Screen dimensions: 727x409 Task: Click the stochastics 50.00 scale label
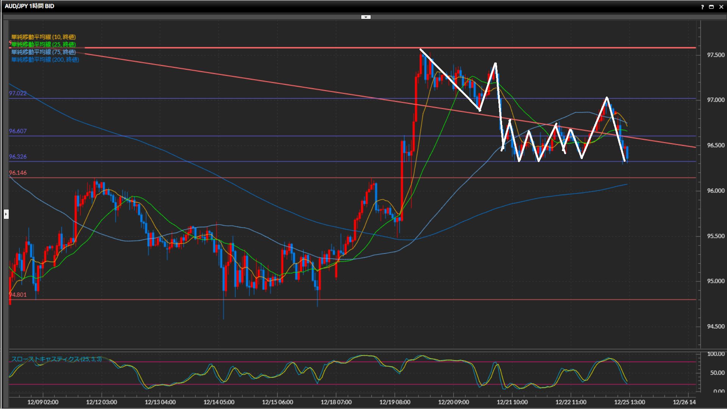click(x=717, y=373)
